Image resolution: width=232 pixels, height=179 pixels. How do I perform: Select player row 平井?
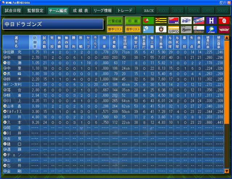coord(113,117)
